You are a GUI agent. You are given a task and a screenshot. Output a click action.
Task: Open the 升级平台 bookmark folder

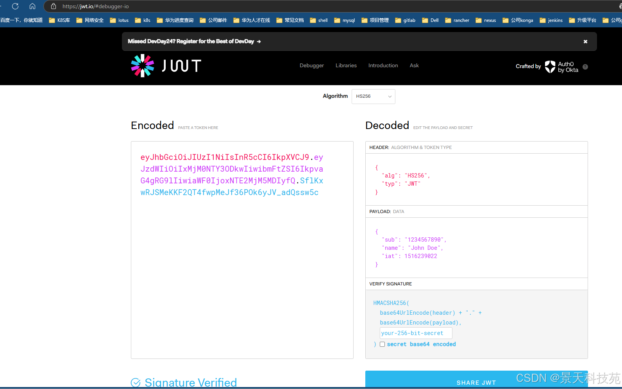[583, 20]
